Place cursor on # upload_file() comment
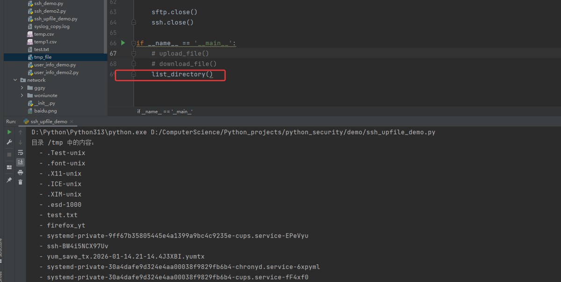The height and width of the screenshot is (282, 561). (180, 53)
